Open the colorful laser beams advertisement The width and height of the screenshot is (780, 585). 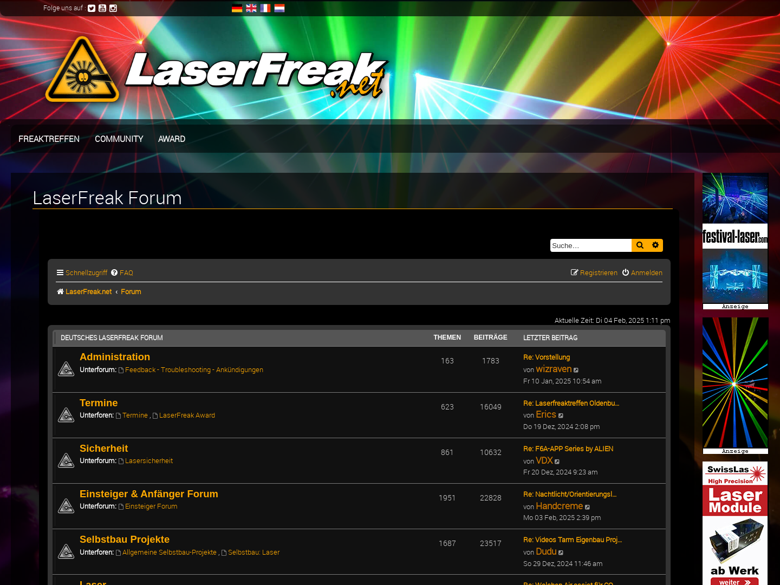pyautogui.click(x=735, y=386)
